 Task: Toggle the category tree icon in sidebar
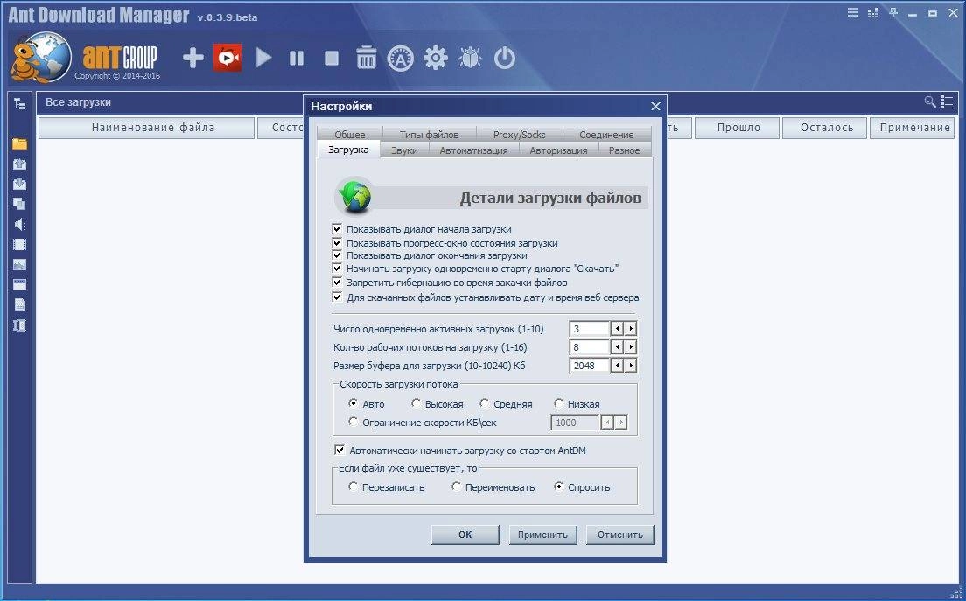20,103
